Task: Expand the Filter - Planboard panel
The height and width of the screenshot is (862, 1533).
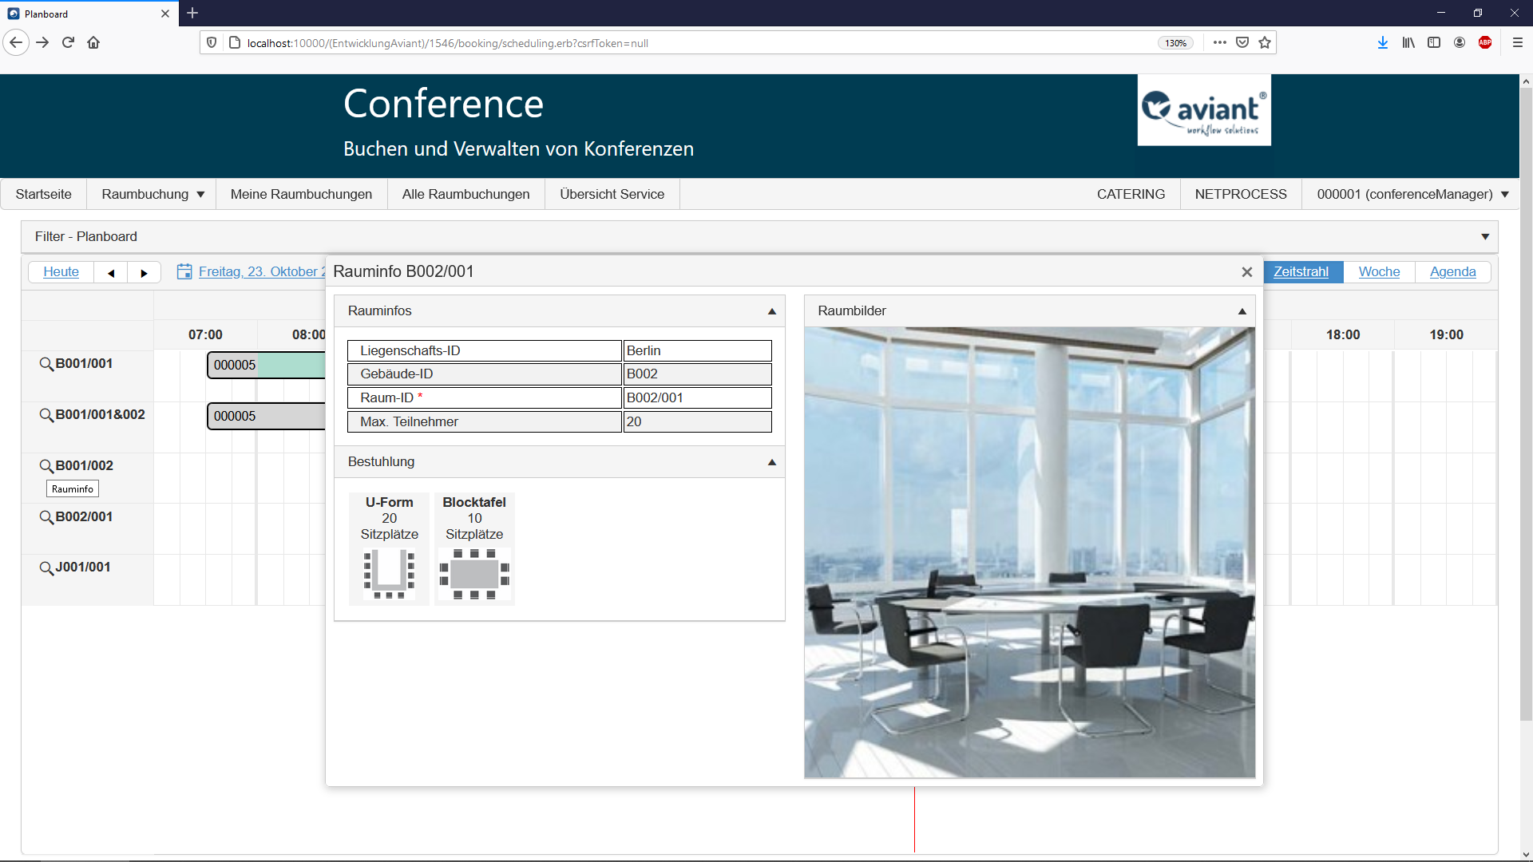Action: [x=1484, y=237]
